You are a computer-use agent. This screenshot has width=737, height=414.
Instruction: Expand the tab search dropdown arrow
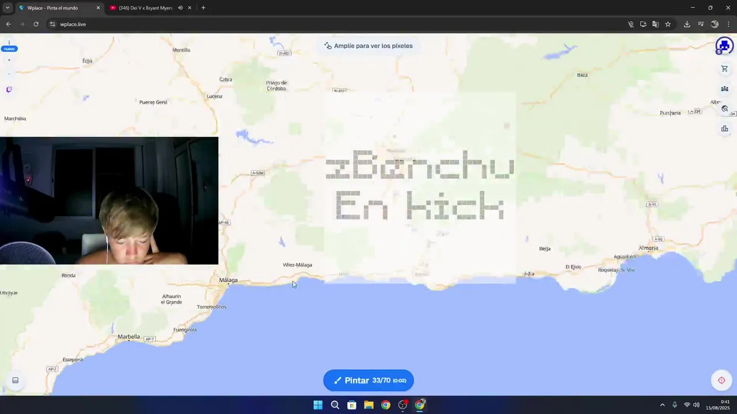click(7, 8)
